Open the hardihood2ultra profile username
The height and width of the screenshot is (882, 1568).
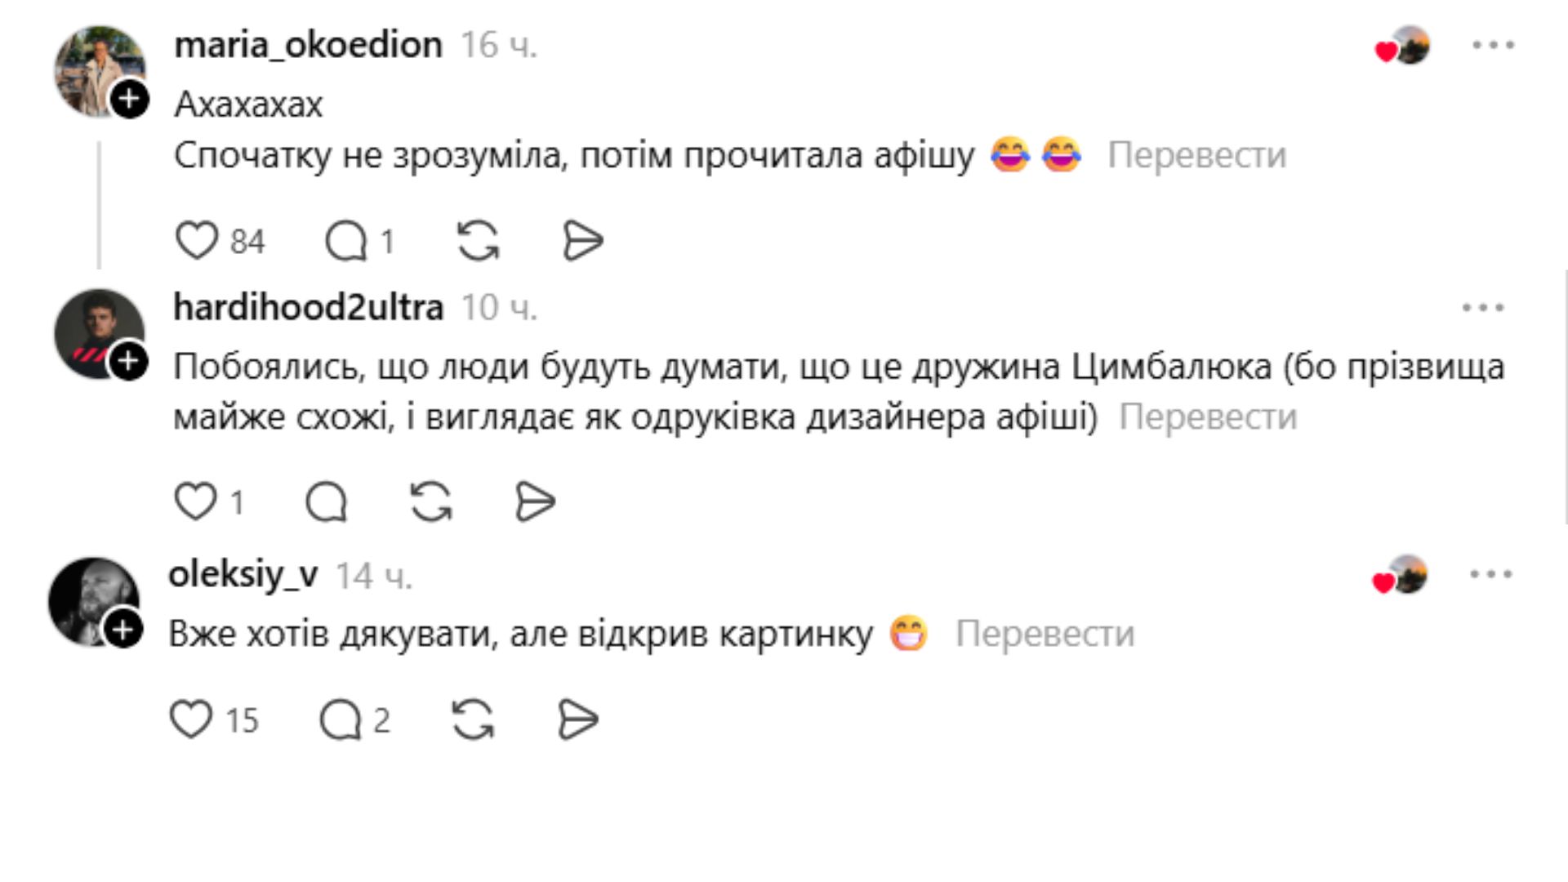[308, 308]
